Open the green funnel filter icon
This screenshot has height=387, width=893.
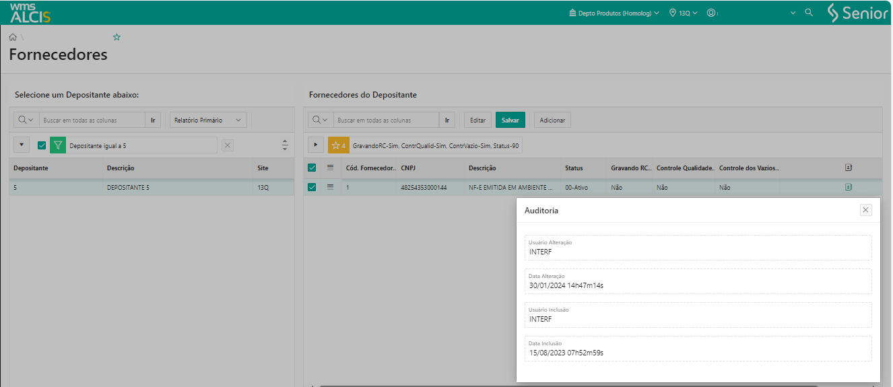pyautogui.click(x=58, y=145)
